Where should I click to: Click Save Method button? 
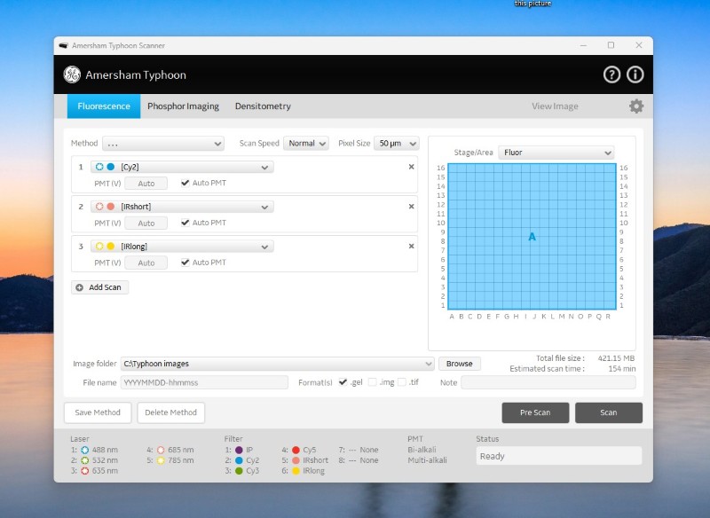point(98,412)
